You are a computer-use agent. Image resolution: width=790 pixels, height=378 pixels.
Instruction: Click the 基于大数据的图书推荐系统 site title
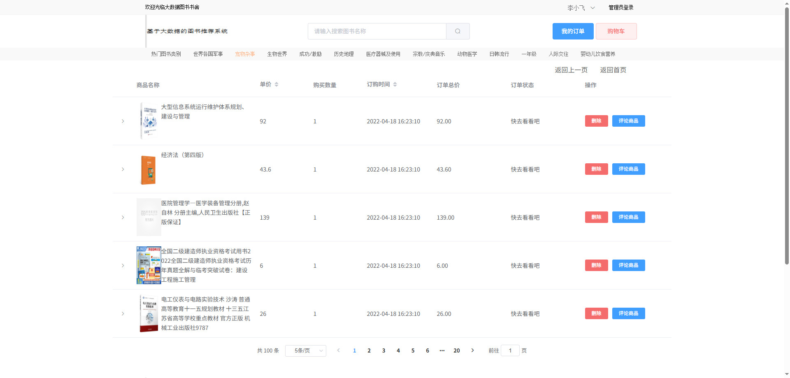(x=187, y=31)
